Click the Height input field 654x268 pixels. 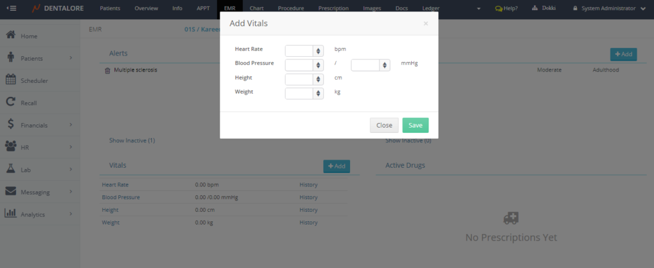tap(298, 79)
